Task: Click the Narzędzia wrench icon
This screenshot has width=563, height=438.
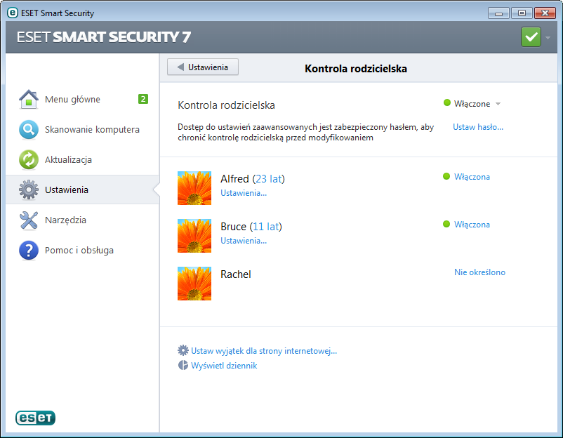Action: click(29, 220)
